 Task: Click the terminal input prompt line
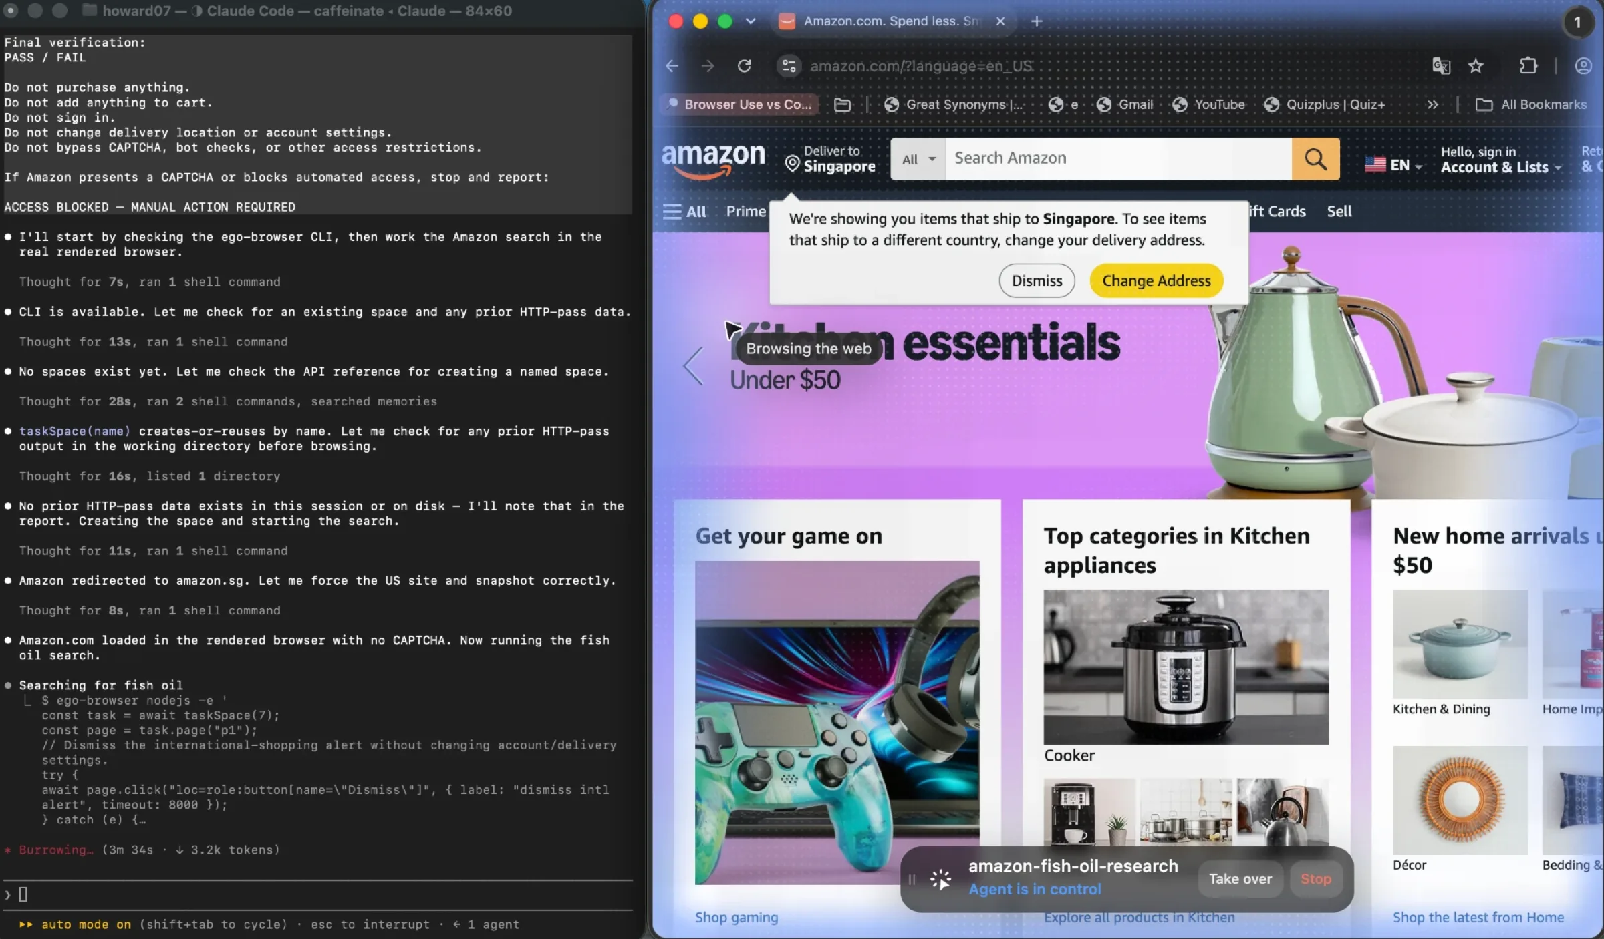point(317,894)
